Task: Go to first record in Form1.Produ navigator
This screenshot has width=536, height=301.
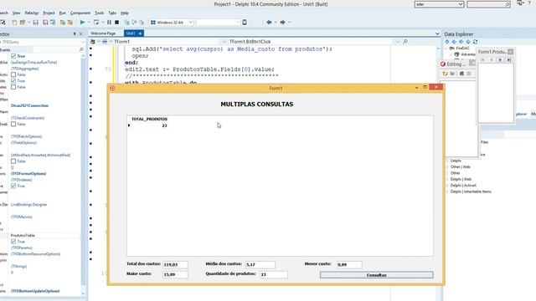Action: (482, 59)
